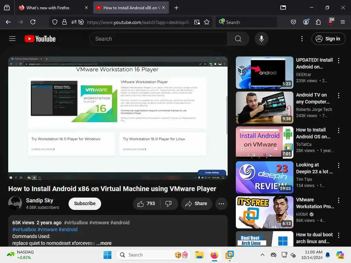Click the video player area
The width and height of the screenshot is (351, 263).
click(x=118, y=118)
